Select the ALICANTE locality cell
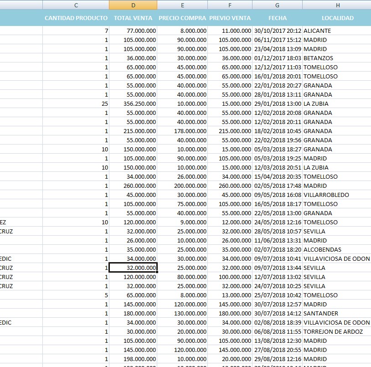 pyautogui.click(x=338, y=31)
